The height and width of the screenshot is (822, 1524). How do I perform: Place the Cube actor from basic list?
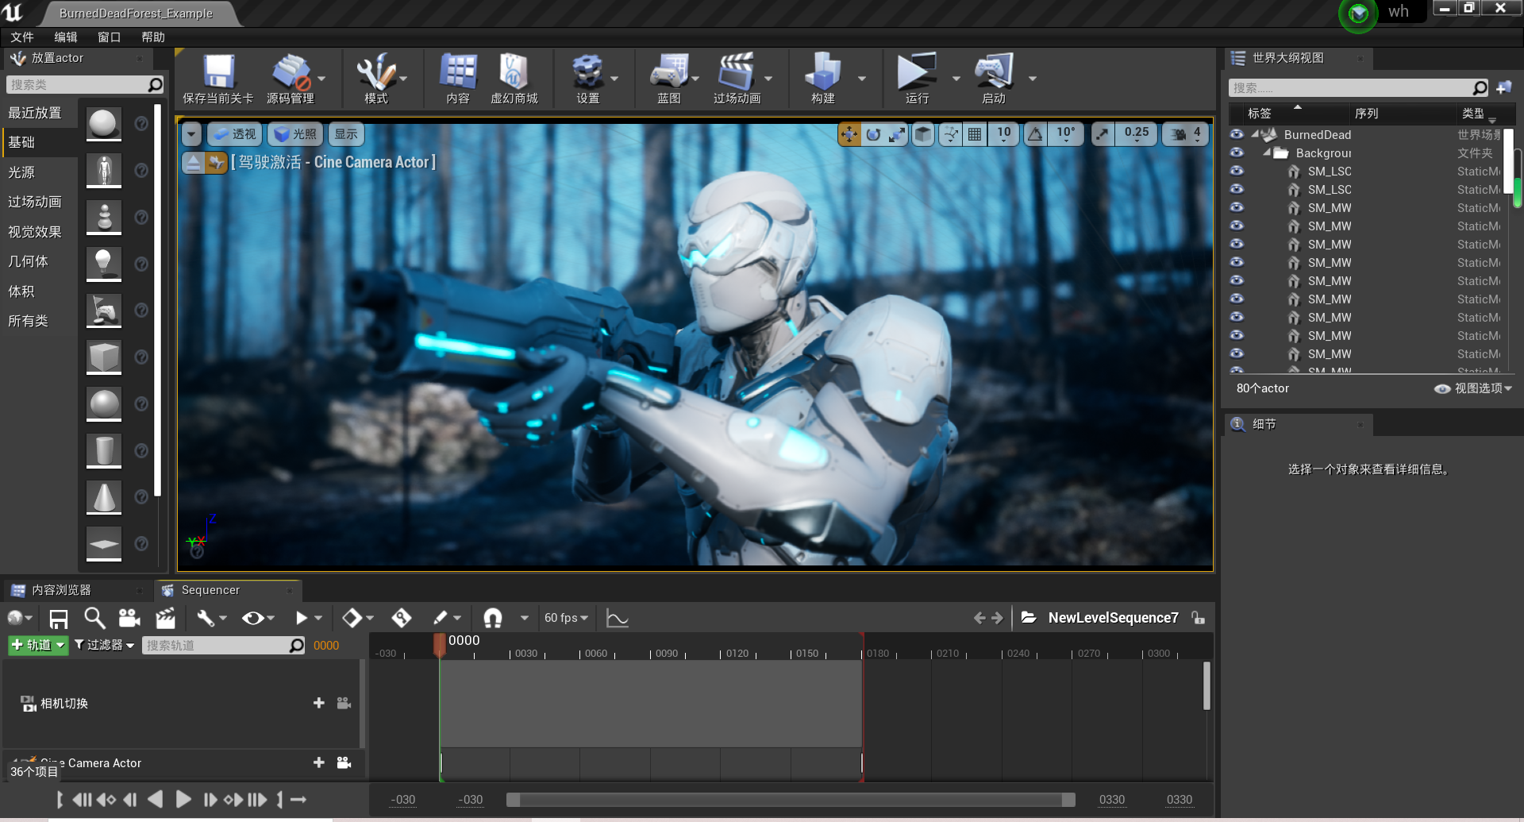pyautogui.click(x=104, y=357)
